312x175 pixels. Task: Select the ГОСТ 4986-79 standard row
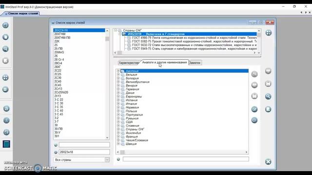(x=194, y=38)
